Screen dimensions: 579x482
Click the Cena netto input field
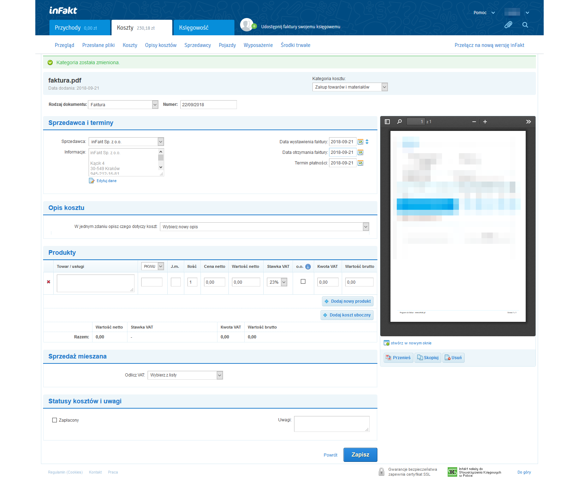215,282
